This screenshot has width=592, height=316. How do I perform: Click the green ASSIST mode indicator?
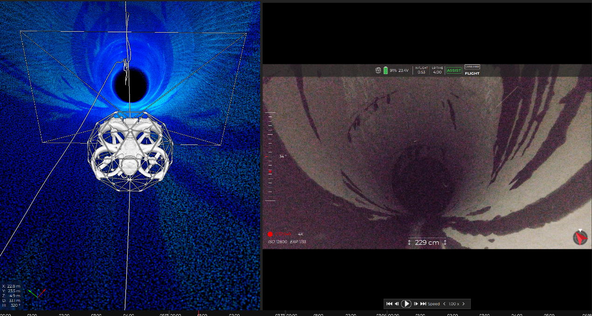point(454,70)
